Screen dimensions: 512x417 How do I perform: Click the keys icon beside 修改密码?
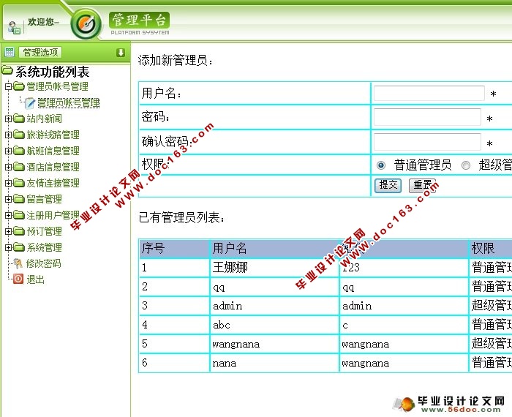coord(18,263)
